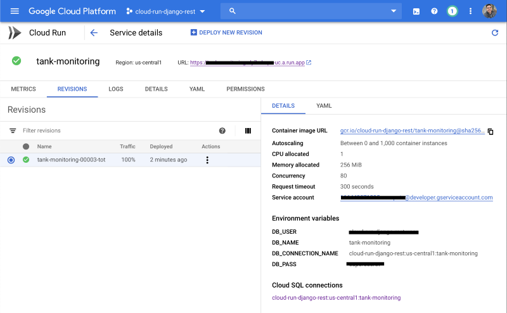
Task: Open Cloud SQL connection tank-monitoring link
Action: point(337,298)
